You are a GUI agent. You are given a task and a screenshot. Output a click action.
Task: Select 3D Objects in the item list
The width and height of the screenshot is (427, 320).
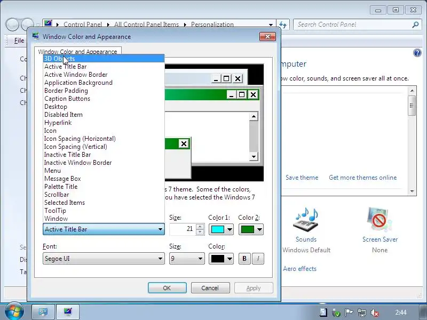(x=104, y=59)
